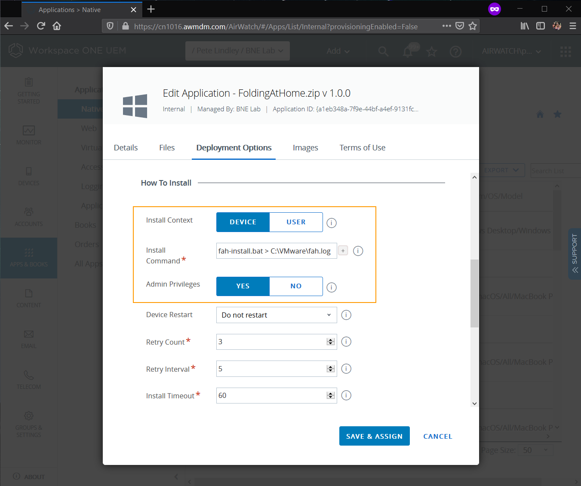Save page to Pocket icon

[x=460, y=26]
